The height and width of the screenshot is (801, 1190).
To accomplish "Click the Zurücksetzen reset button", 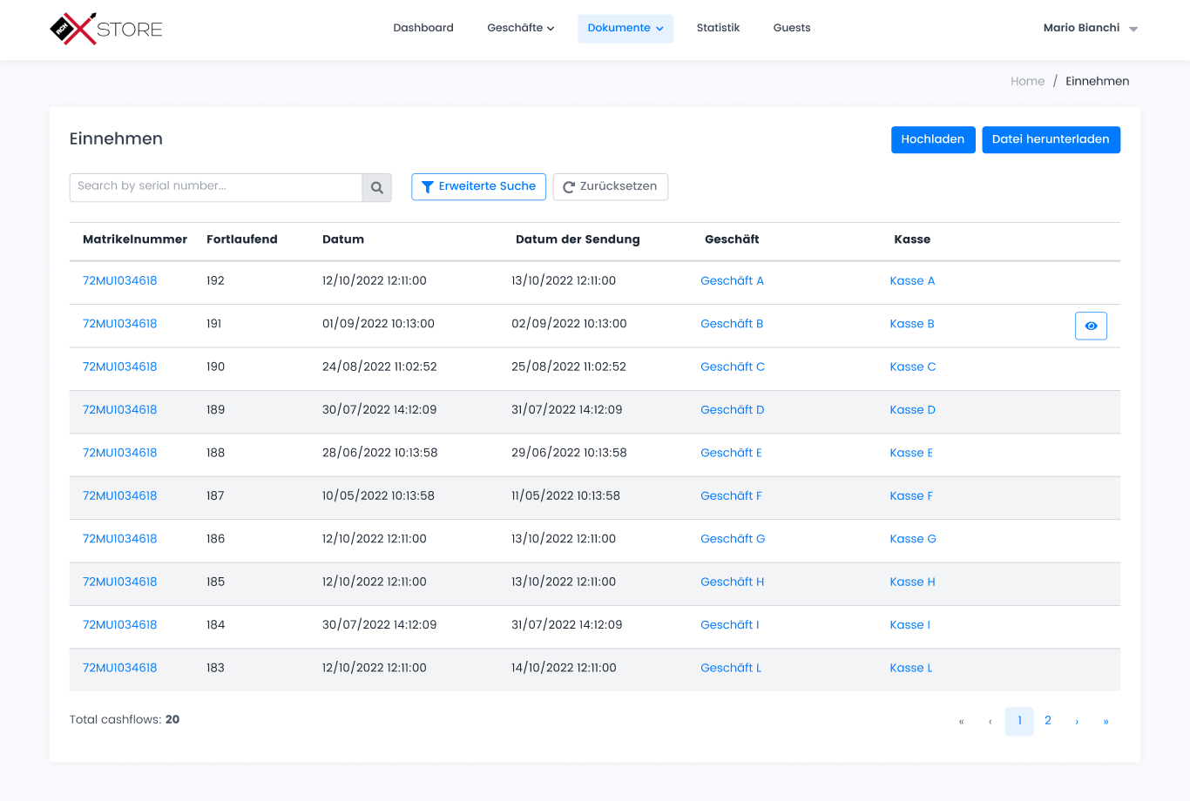I will 611,186.
